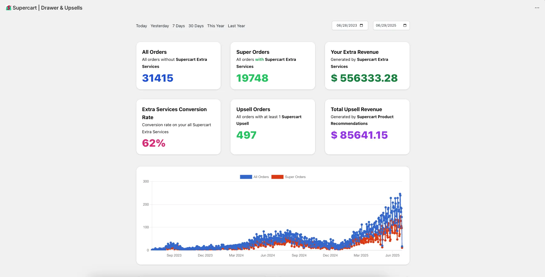Click the Jun 2025 x-axis label
This screenshot has height=277, width=545.
[x=392, y=255]
